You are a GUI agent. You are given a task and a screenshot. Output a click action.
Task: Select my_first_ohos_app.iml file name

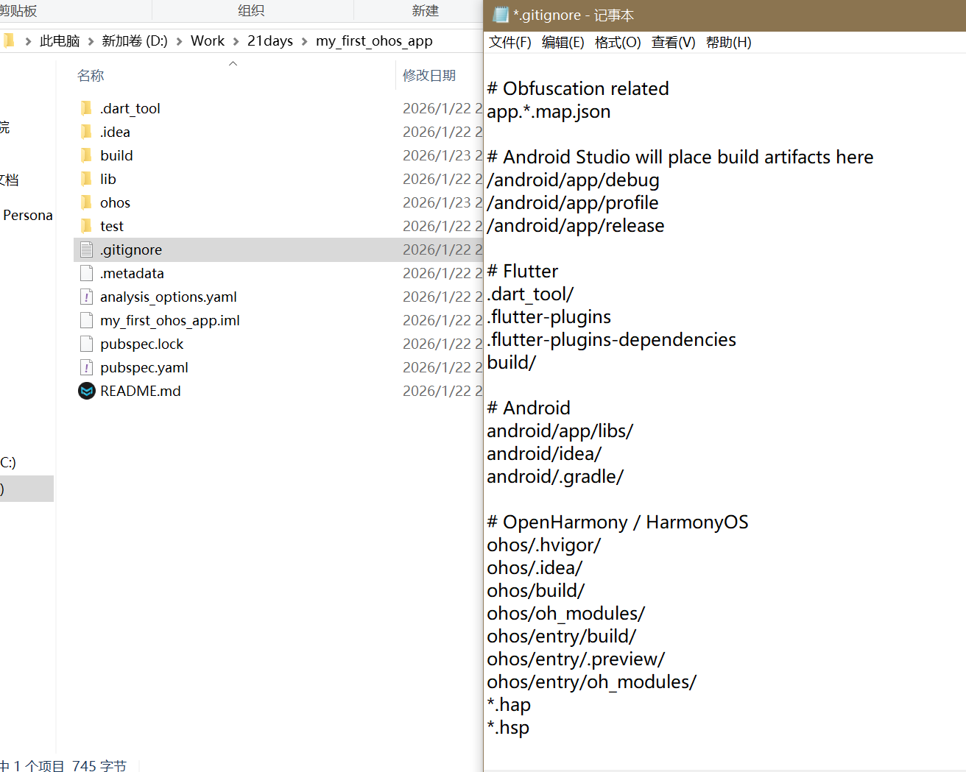170,320
